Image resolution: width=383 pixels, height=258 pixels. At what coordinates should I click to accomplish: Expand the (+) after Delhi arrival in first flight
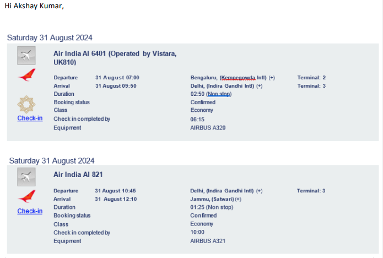click(260, 86)
